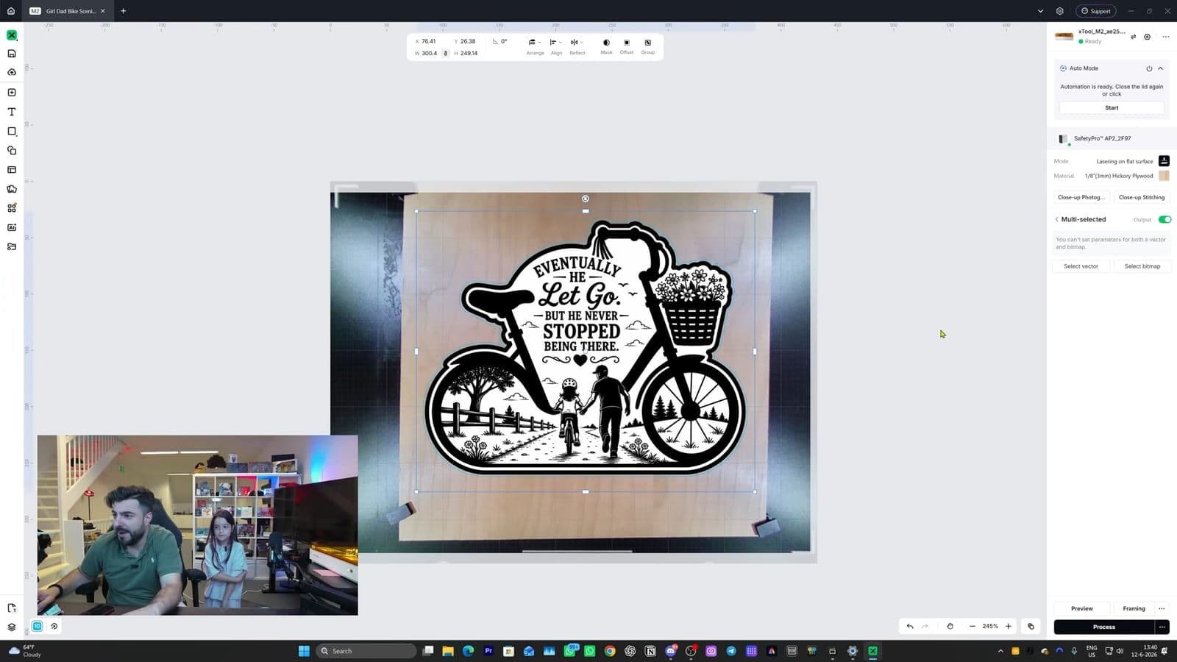The image size is (1177, 662).
Task: Open the apps grid icon in sidebar
Action: coord(12,208)
